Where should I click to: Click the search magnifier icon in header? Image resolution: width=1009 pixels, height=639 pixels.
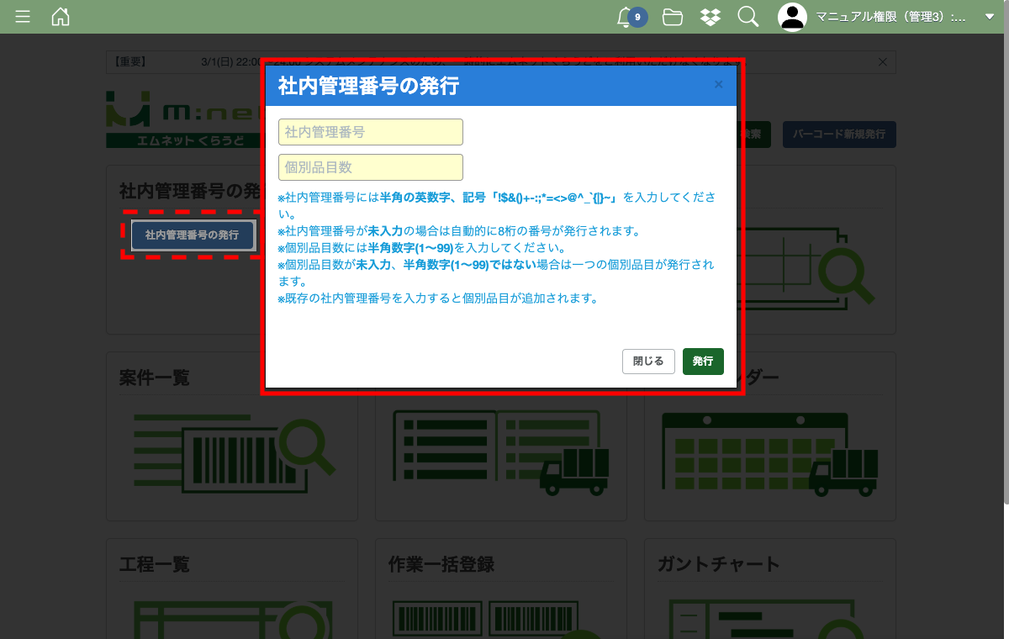pyautogui.click(x=748, y=17)
